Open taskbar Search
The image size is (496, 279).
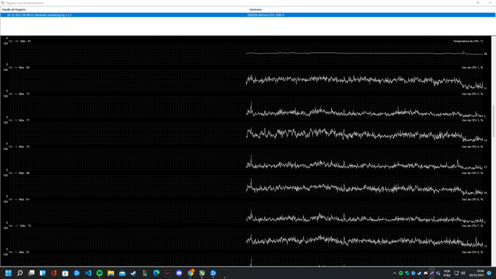[x=20, y=273]
